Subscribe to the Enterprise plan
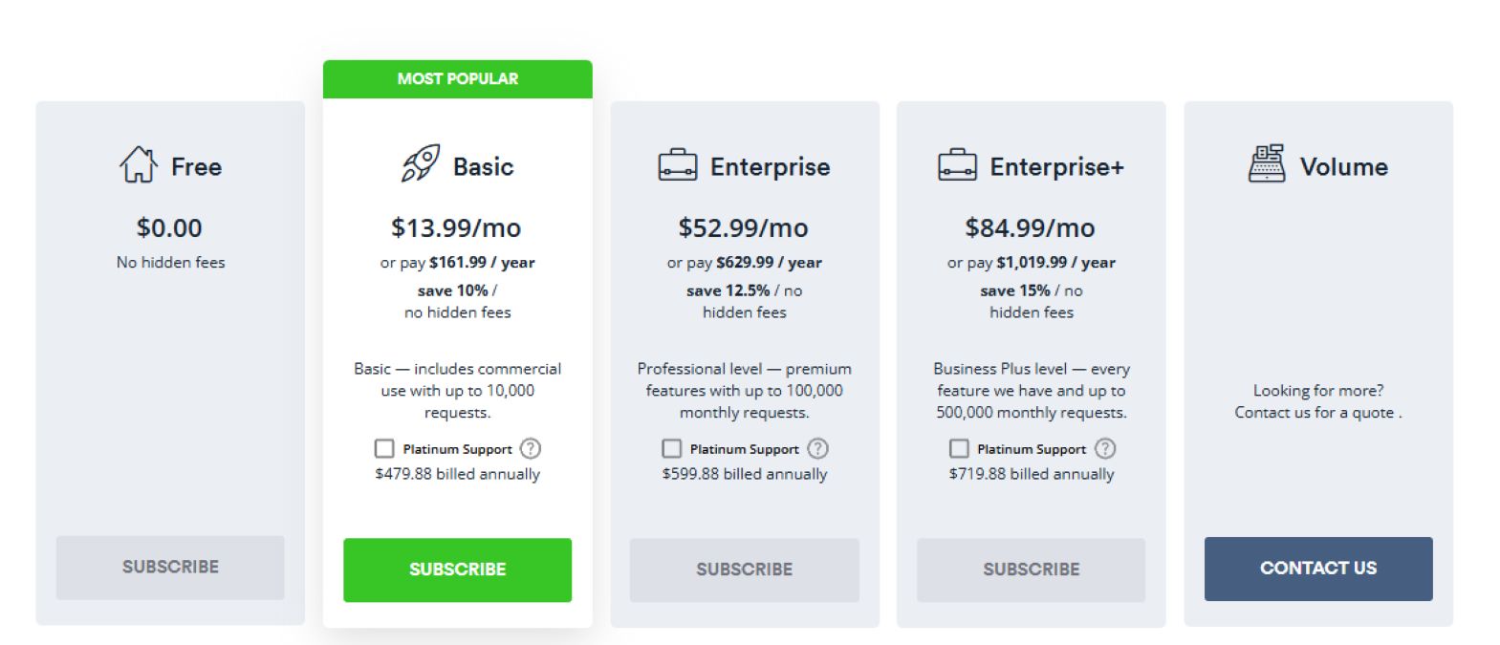 (x=744, y=570)
